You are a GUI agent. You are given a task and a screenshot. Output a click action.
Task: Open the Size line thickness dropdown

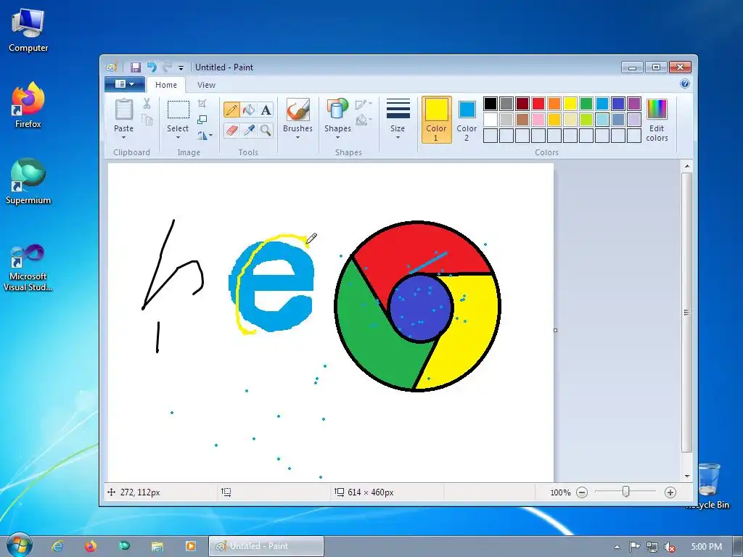pyautogui.click(x=398, y=118)
